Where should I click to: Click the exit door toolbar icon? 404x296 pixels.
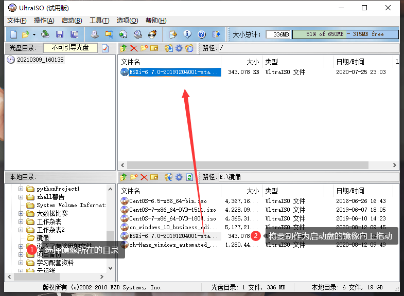(x=217, y=34)
